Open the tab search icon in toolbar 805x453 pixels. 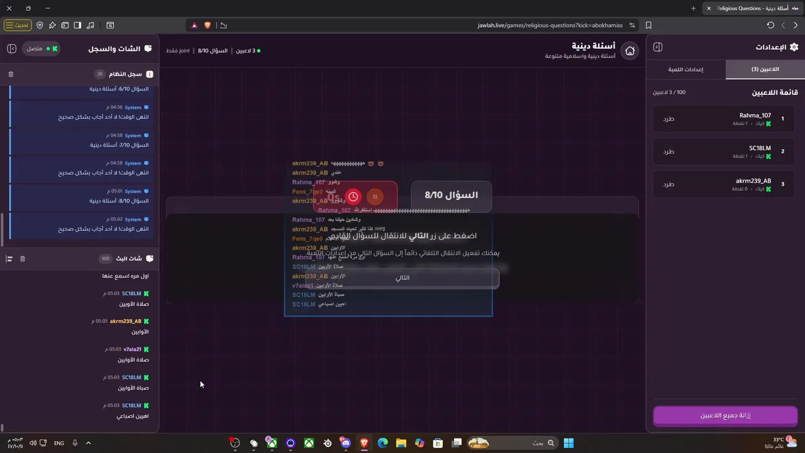(x=110, y=25)
